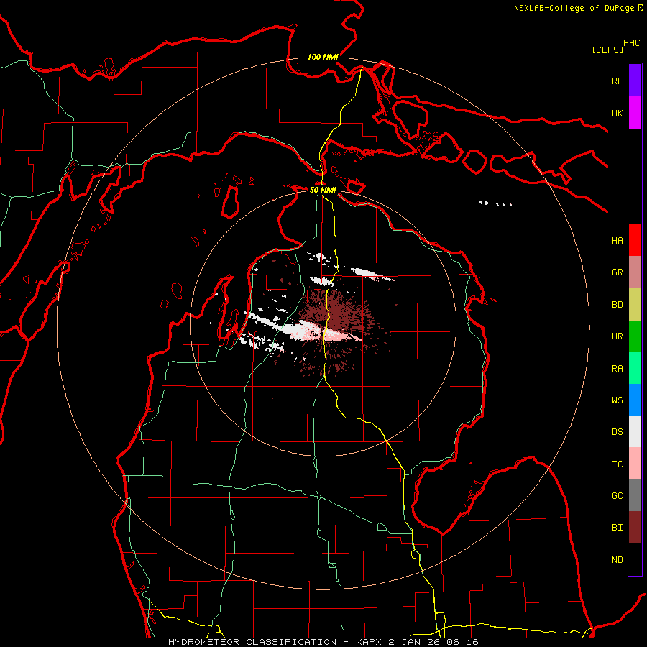
Task: Click the ND black legend swatch
Action: coord(635,559)
